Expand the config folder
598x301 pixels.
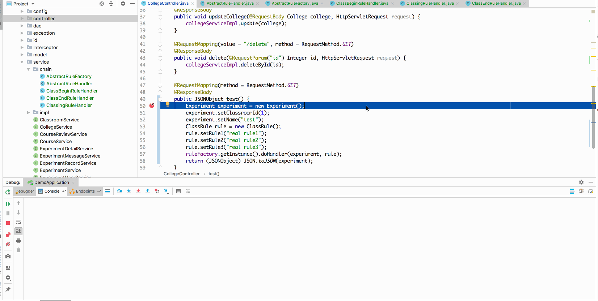22,11
